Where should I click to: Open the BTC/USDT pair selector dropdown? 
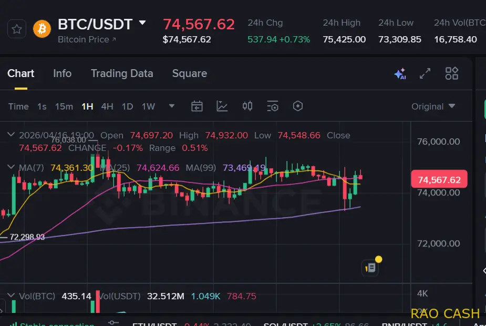click(x=142, y=23)
